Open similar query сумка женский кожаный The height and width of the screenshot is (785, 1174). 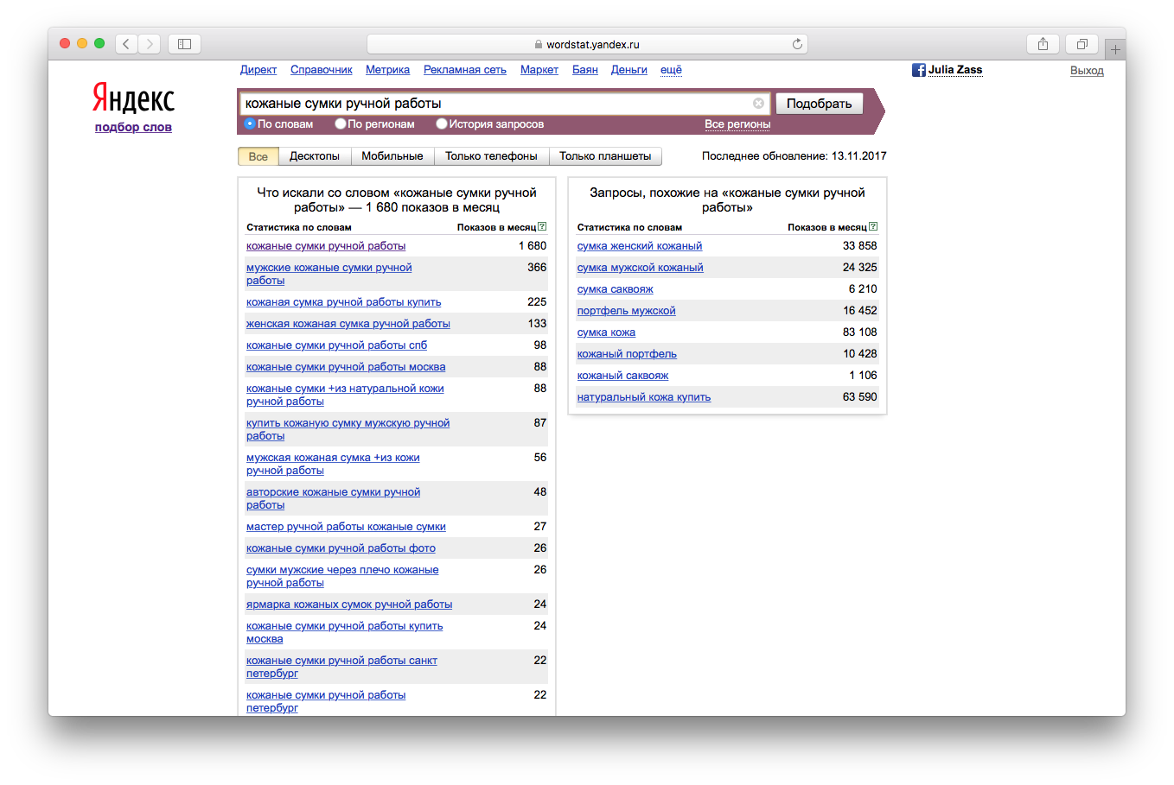pos(640,246)
